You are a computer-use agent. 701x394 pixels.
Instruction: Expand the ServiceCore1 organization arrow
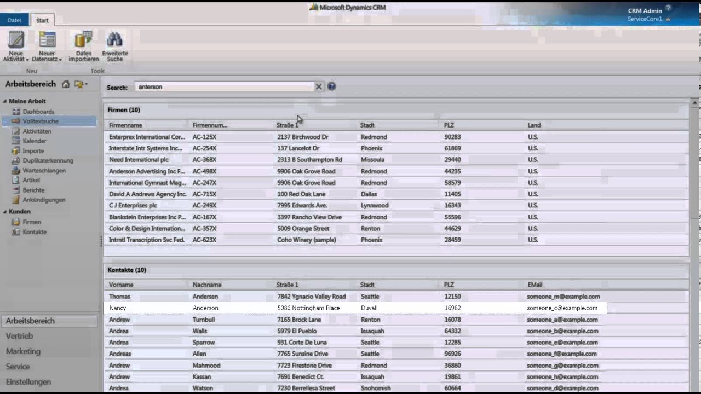[x=668, y=19]
